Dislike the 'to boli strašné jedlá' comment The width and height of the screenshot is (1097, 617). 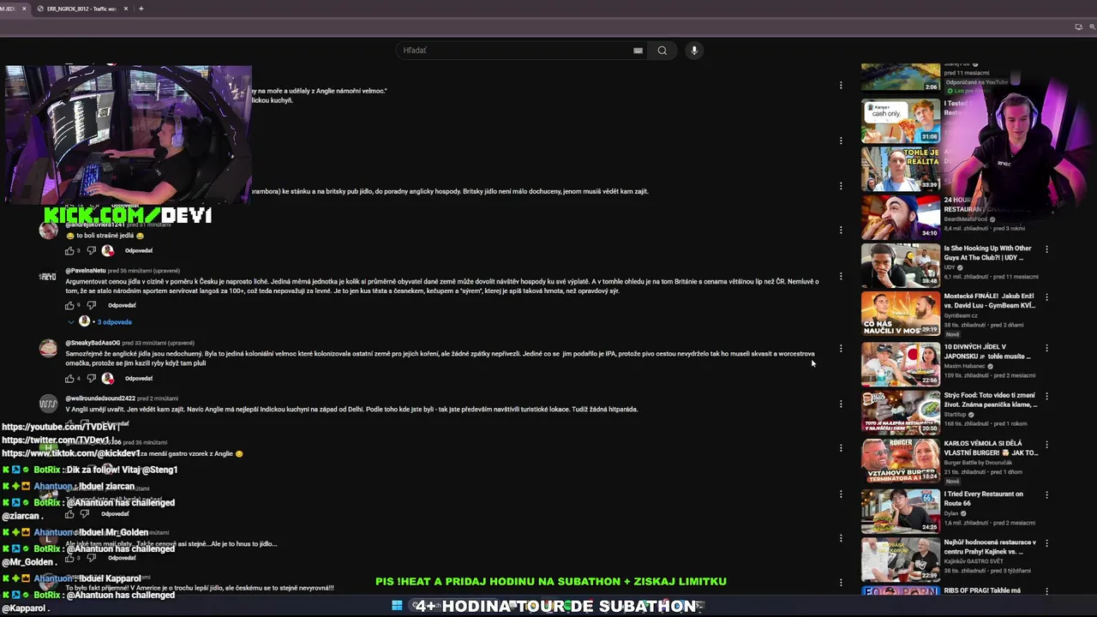(x=91, y=250)
